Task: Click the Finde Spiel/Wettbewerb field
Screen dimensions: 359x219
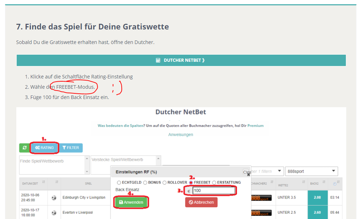Action: (x=52, y=165)
